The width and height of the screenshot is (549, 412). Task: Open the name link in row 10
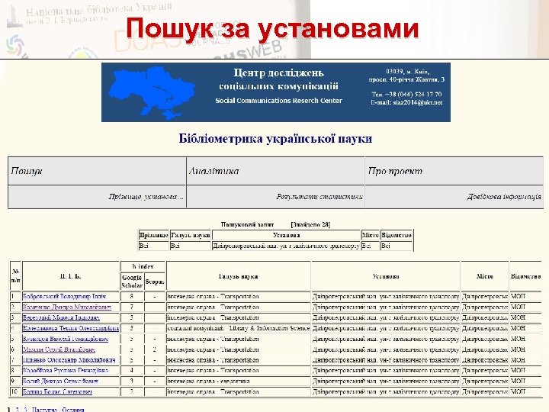point(57,391)
